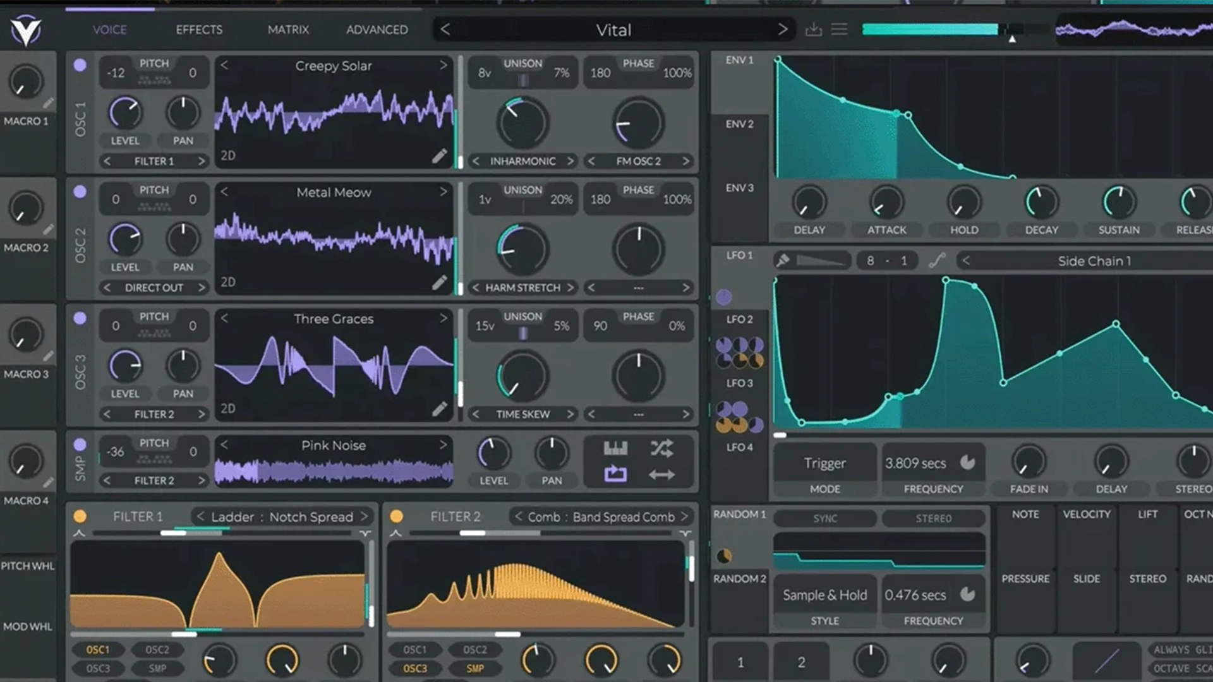Screen dimensions: 1213x682
Task: Load the next preset with the right arrow
Action: [x=782, y=29]
